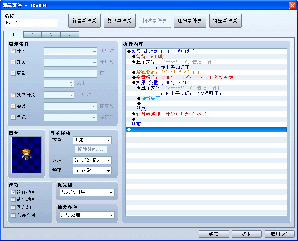Select the '游戏结束' command line

click(x=206, y=98)
